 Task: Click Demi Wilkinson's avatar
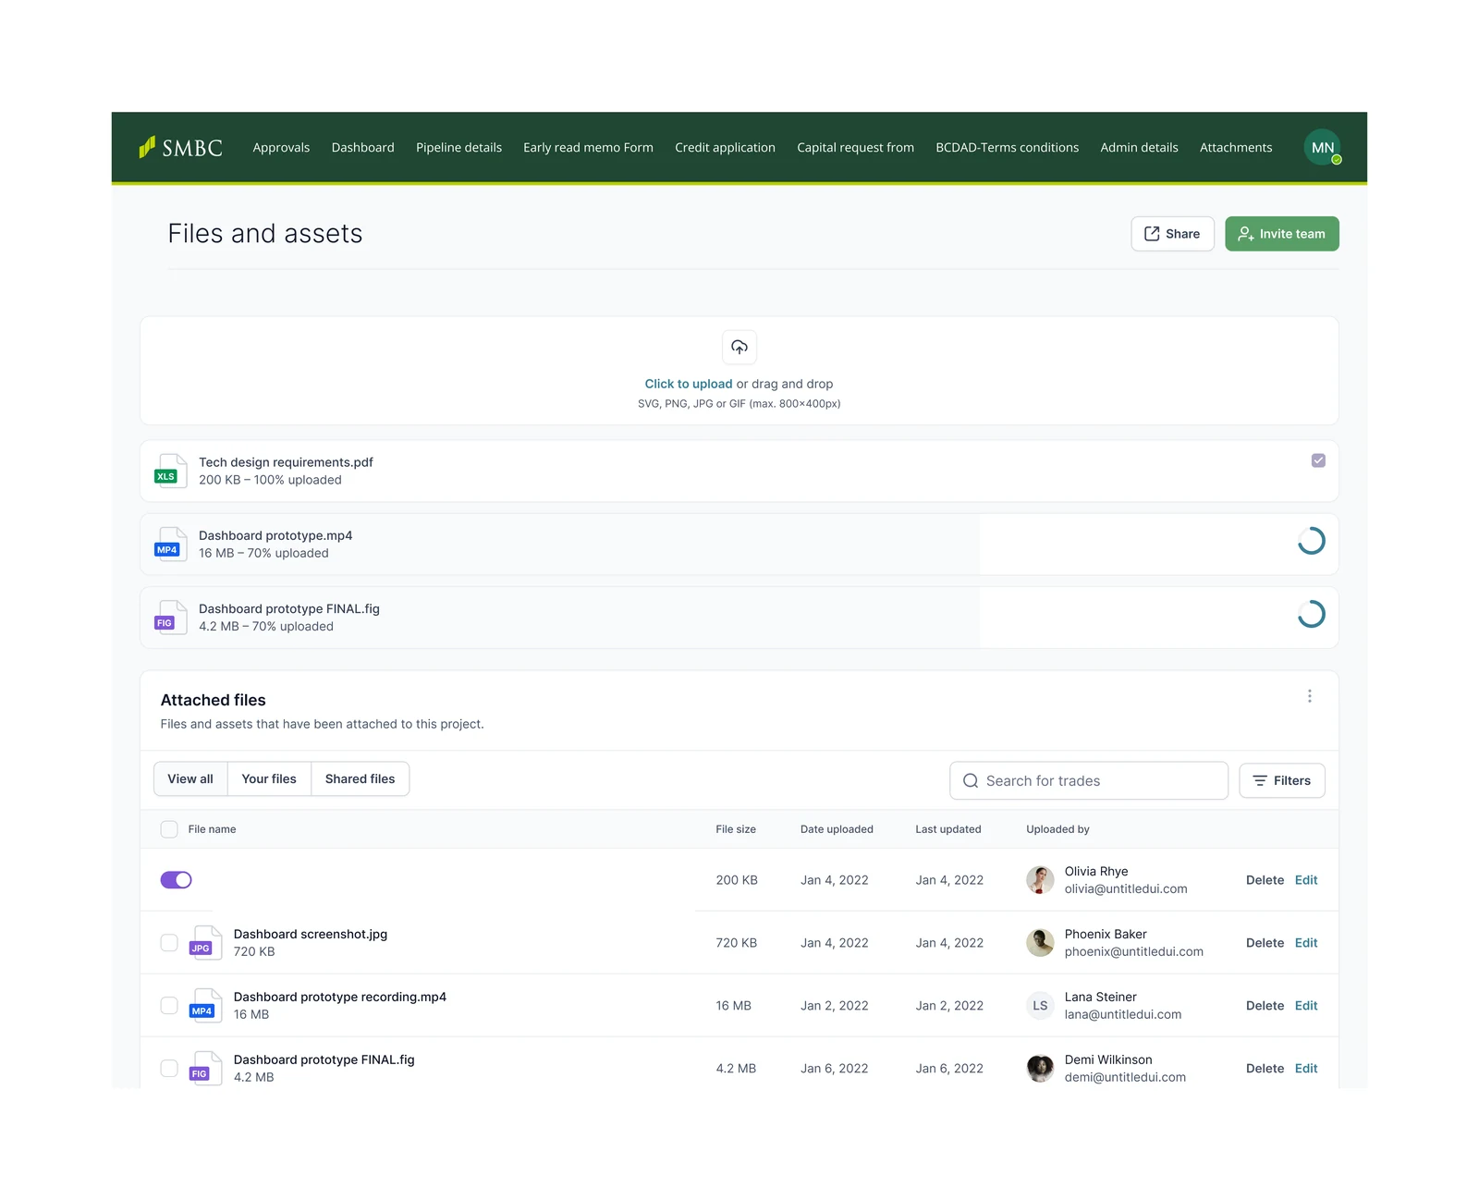coord(1040,1069)
